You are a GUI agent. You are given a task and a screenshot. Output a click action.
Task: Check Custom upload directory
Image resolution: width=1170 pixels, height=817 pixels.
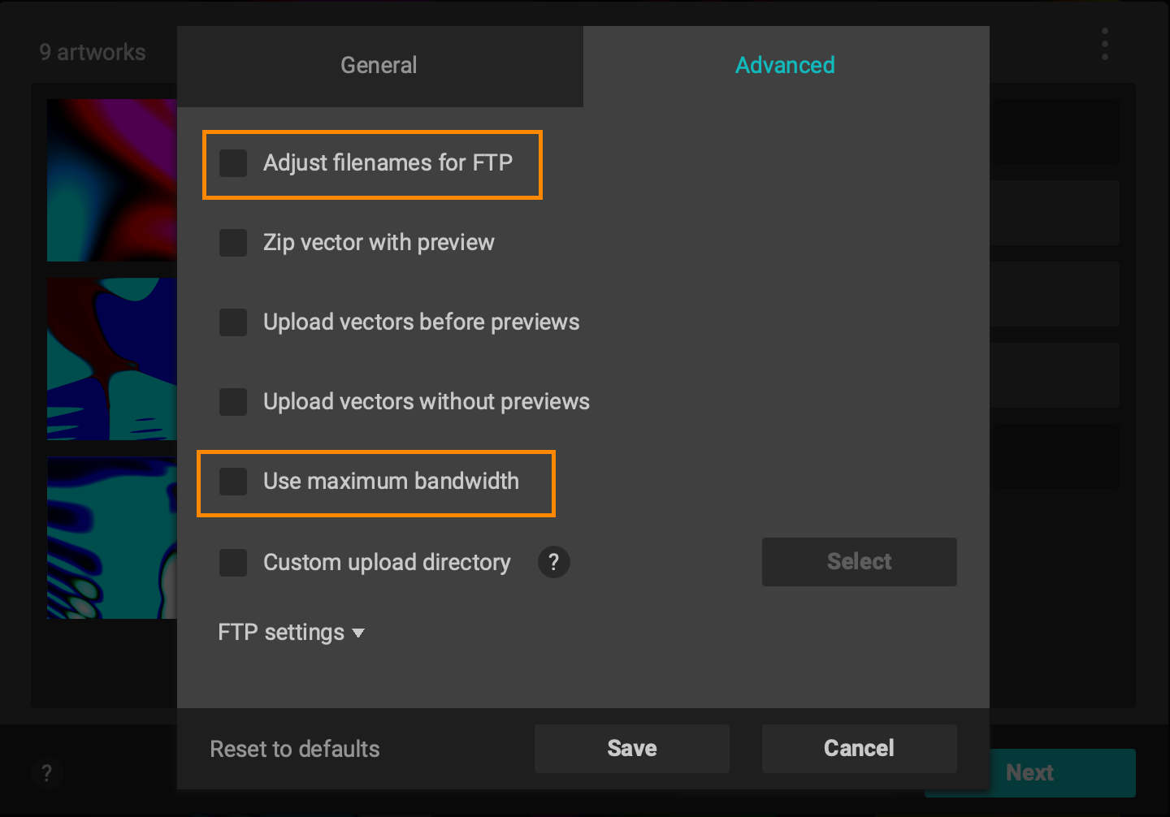(x=233, y=562)
